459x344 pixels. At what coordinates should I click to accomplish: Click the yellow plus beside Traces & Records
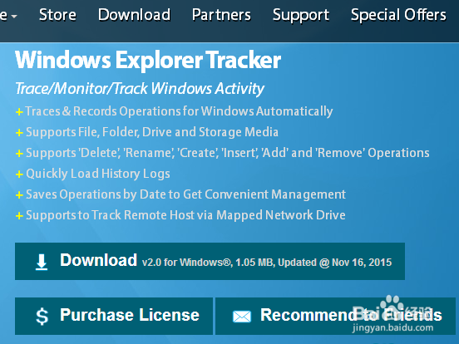(x=19, y=111)
